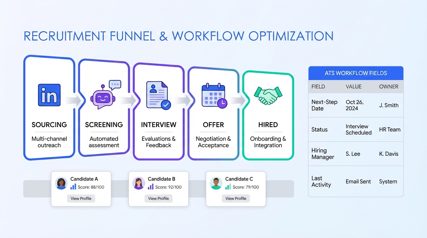Click Multi-channel outreach description
The width and height of the screenshot is (427, 238).
click(49, 142)
